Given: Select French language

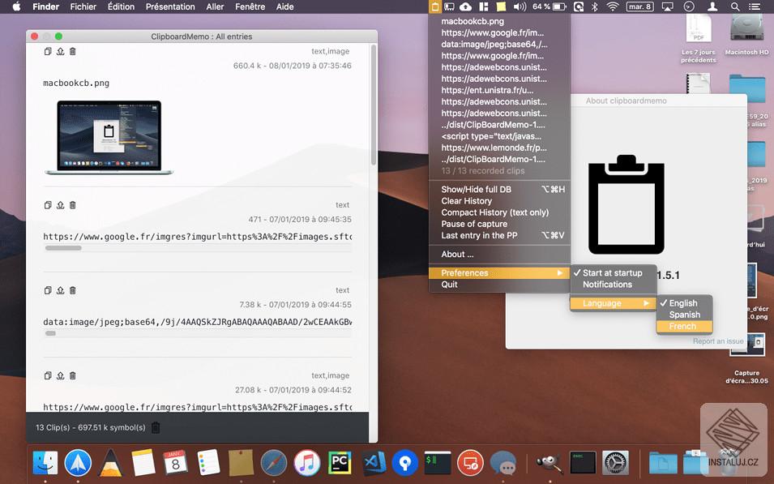Looking at the screenshot, I should [x=684, y=327].
